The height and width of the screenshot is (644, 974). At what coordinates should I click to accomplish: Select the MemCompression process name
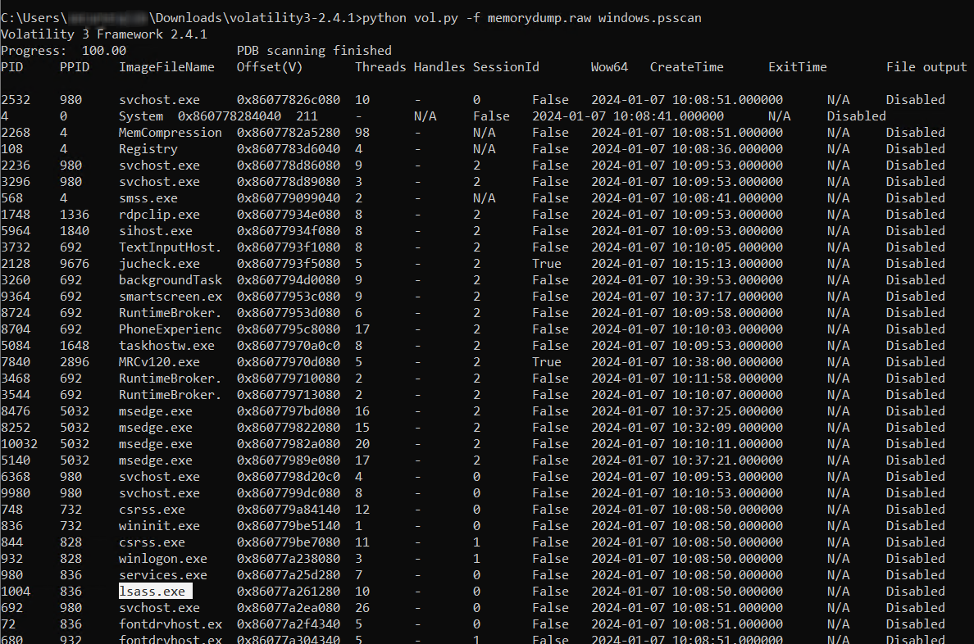[x=171, y=133]
